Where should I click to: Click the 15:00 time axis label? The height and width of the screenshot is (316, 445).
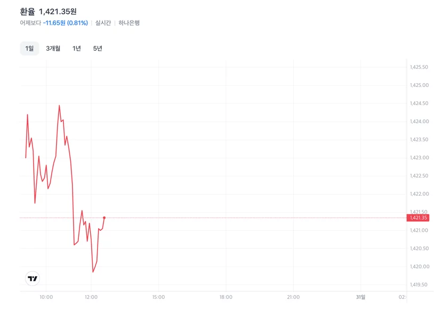158,297
